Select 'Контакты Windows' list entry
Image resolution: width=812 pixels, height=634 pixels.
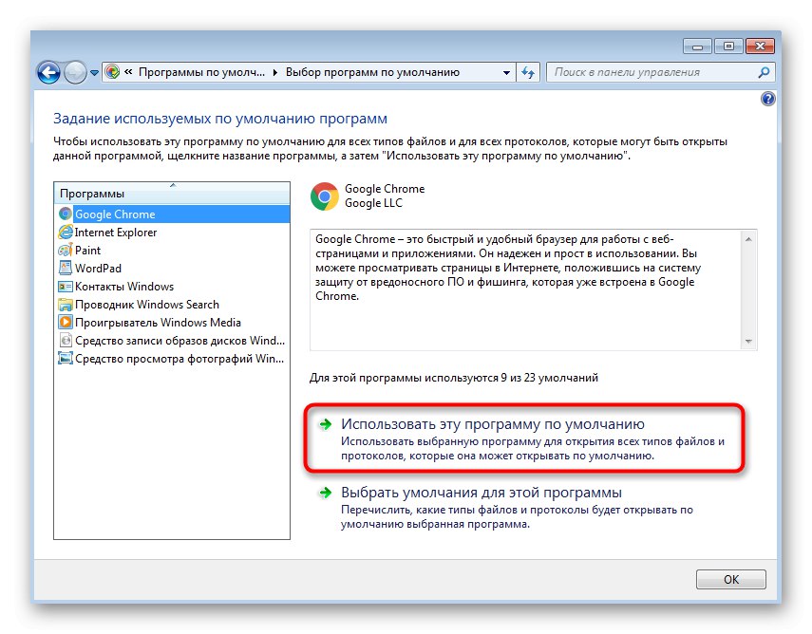[x=172, y=287]
